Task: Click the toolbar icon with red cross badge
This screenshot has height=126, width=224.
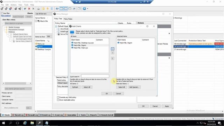Action: tap(10, 9)
